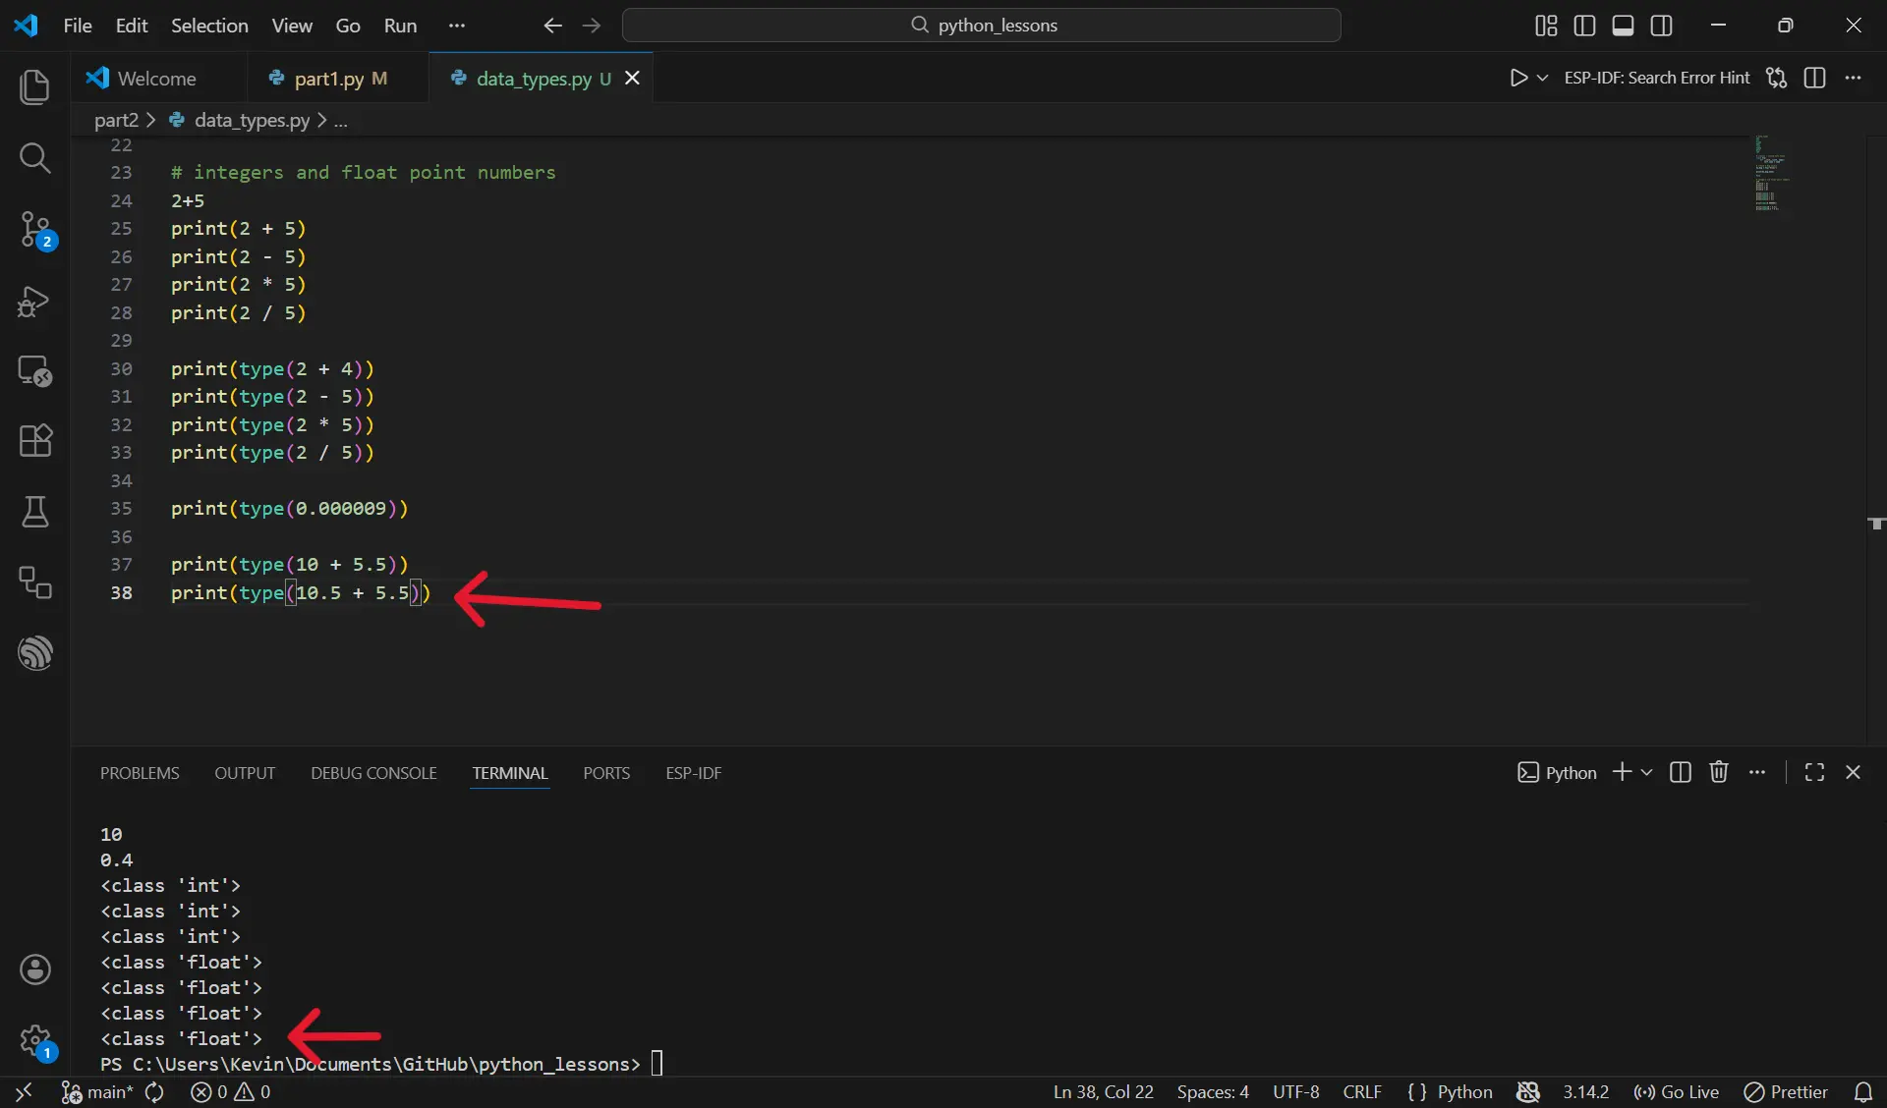
Task: Open the Explorer view in activity bar
Action: (x=35, y=87)
